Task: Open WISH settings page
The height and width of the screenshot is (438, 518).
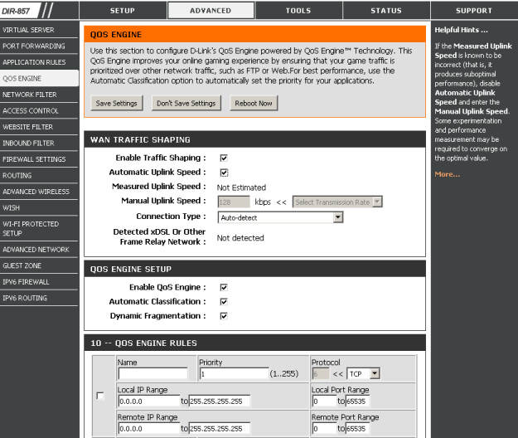Action: 39,208
